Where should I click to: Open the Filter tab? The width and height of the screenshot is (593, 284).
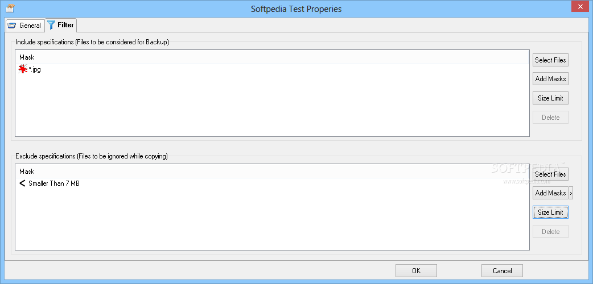61,26
